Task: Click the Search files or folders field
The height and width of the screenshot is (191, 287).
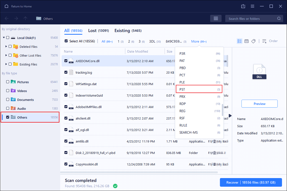Action: [x=251, y=19]
